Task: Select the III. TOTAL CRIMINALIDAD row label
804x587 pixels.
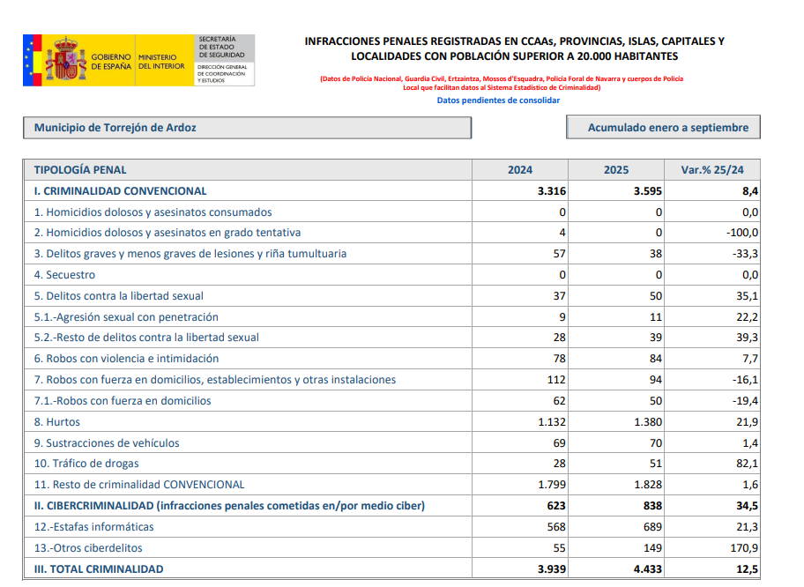Action: coord(99,569)
